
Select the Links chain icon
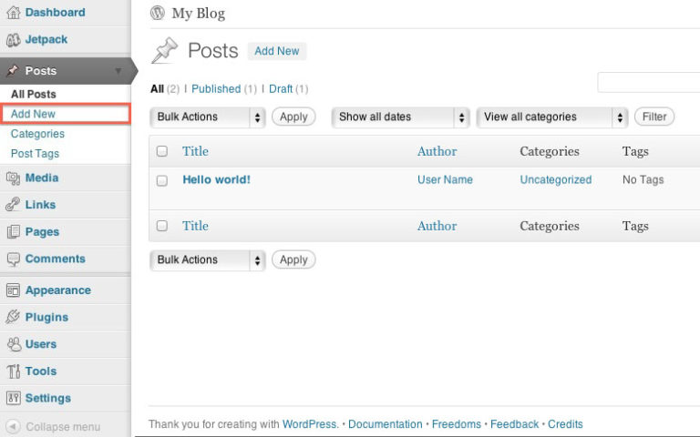(13, 205)
